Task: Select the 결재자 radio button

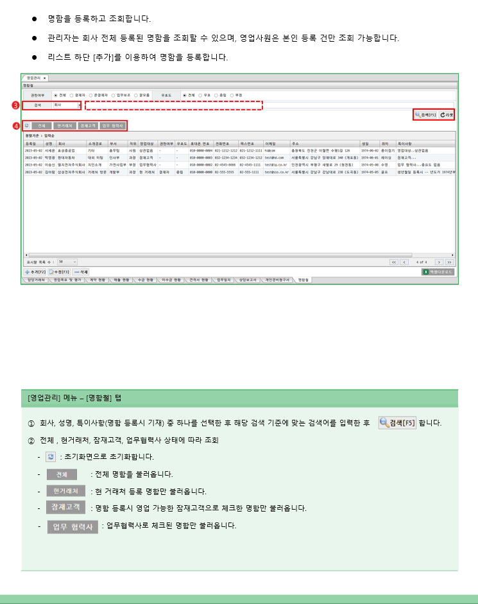Action: (72, 95)
